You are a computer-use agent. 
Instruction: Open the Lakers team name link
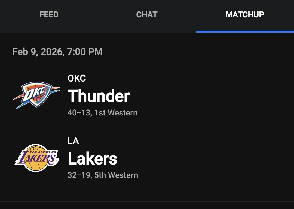92,159
